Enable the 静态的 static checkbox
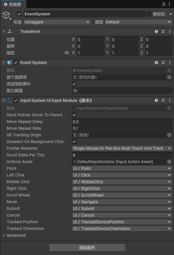Image resolution: width=174 pixels, height=255 pixels. [149, 14]
